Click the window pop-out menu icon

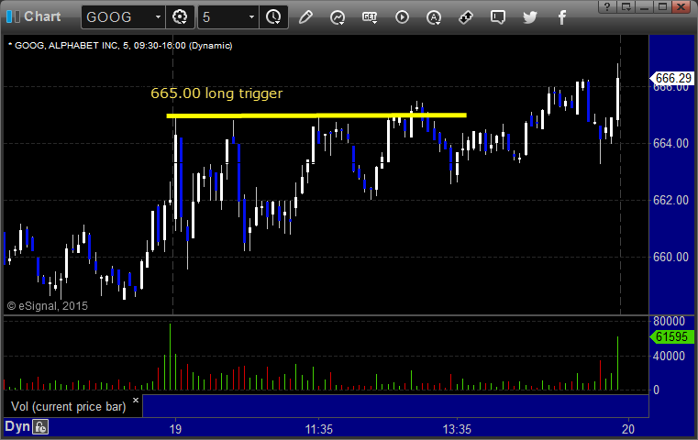[x=626, y=6]
